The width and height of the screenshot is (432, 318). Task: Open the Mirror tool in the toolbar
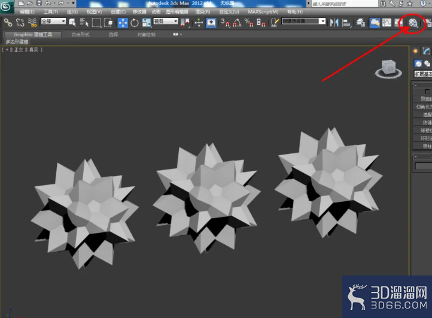point(334,23)
